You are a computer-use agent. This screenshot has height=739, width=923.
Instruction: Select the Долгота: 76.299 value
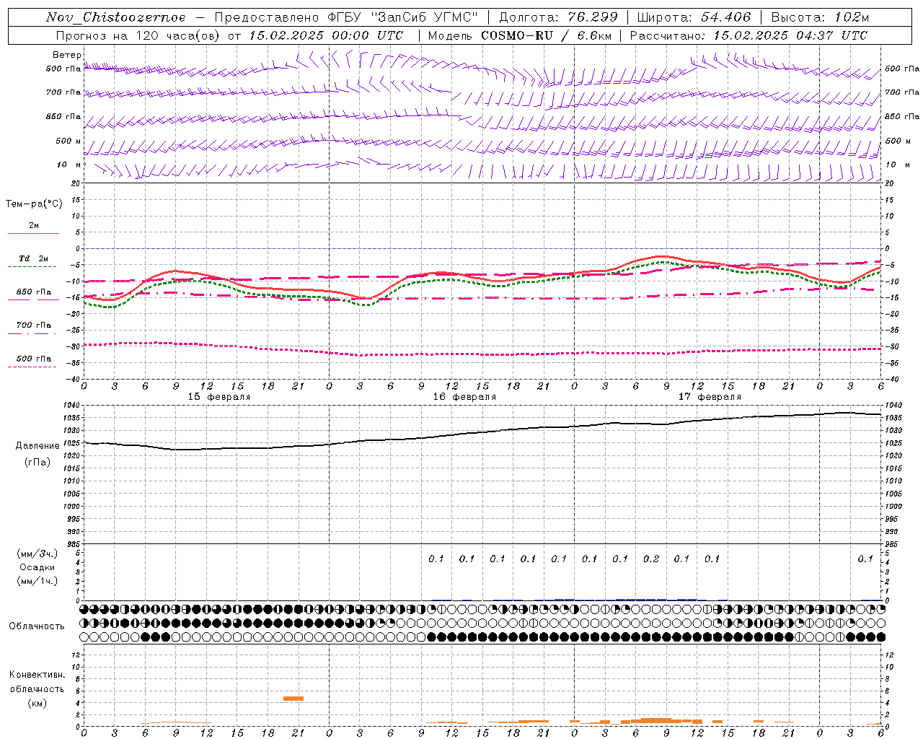tap(559, 17)
